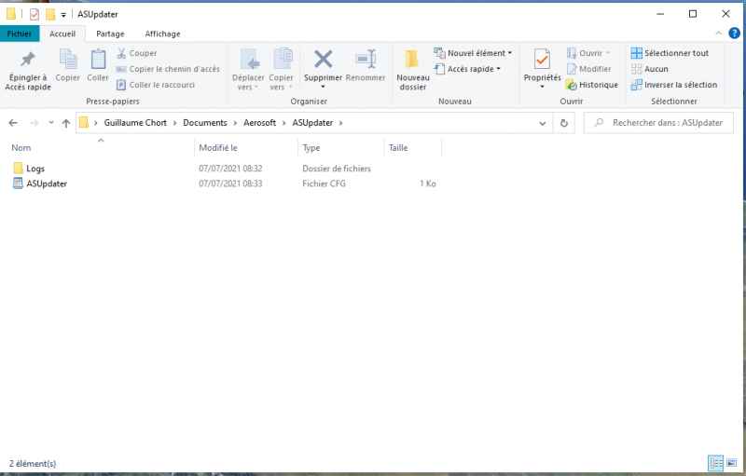Switch to details view icon in status bar

(715, 463)
